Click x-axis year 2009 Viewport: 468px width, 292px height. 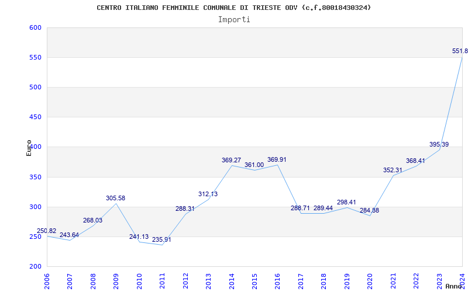click(x=116, y=281)
